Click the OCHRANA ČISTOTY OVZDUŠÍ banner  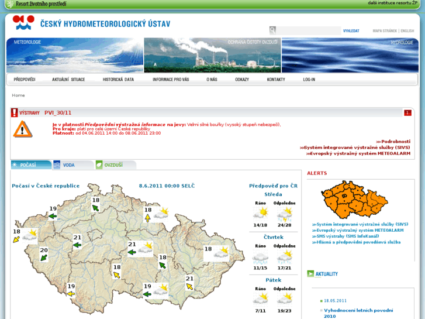point(213,55)
